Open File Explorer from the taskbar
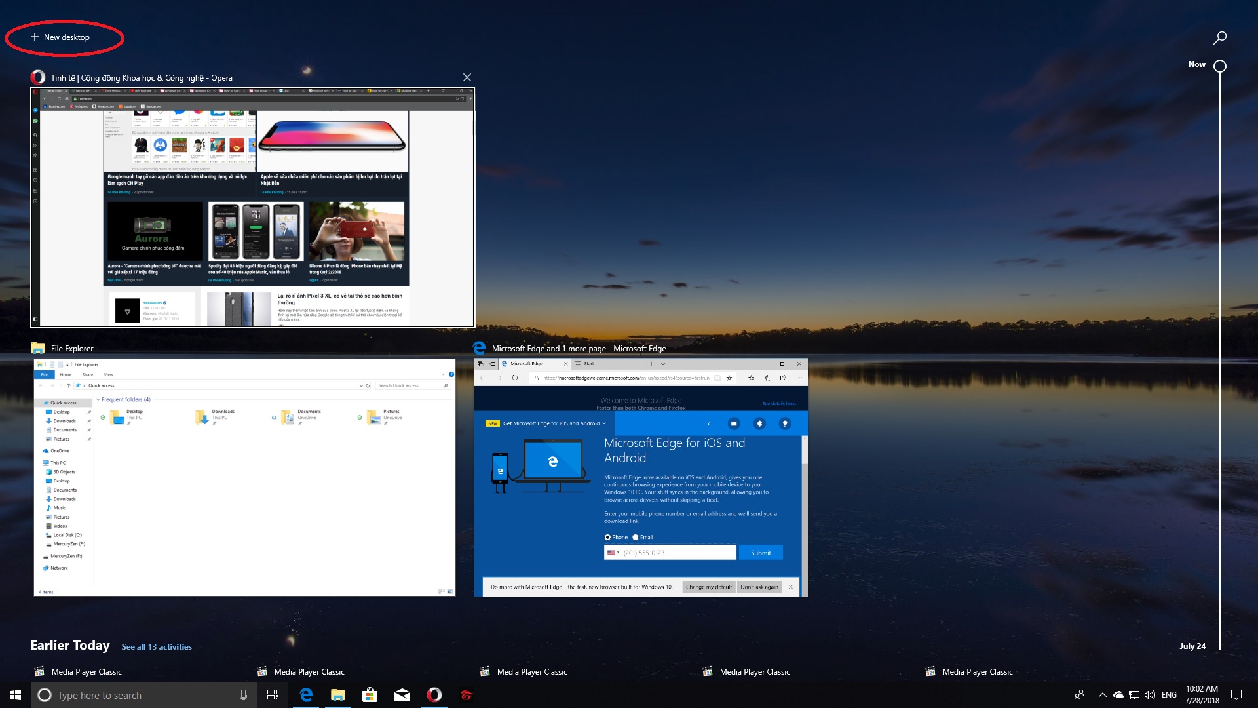Image resolution: width=1258 pixels, height=708 pixels. (x=337, y=695)
